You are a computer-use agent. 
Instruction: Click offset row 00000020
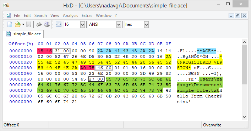click(21, 62)
